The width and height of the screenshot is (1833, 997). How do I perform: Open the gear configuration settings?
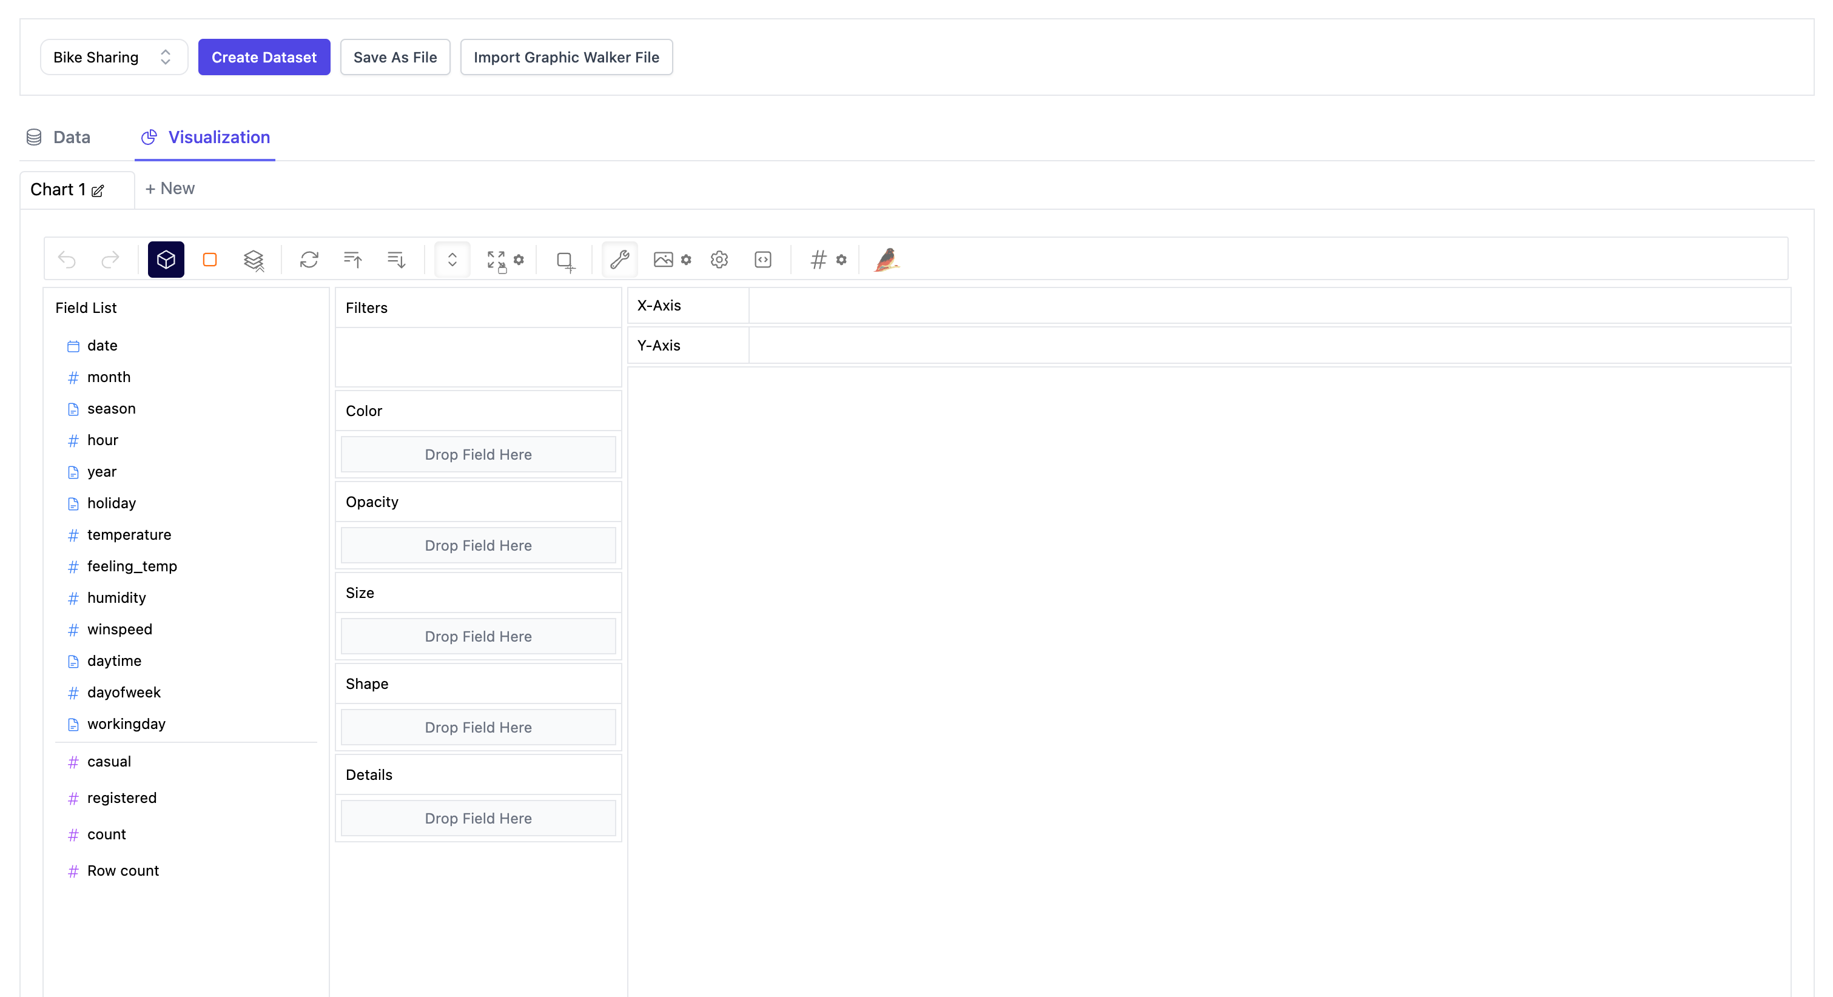click(x=719, y=260)
